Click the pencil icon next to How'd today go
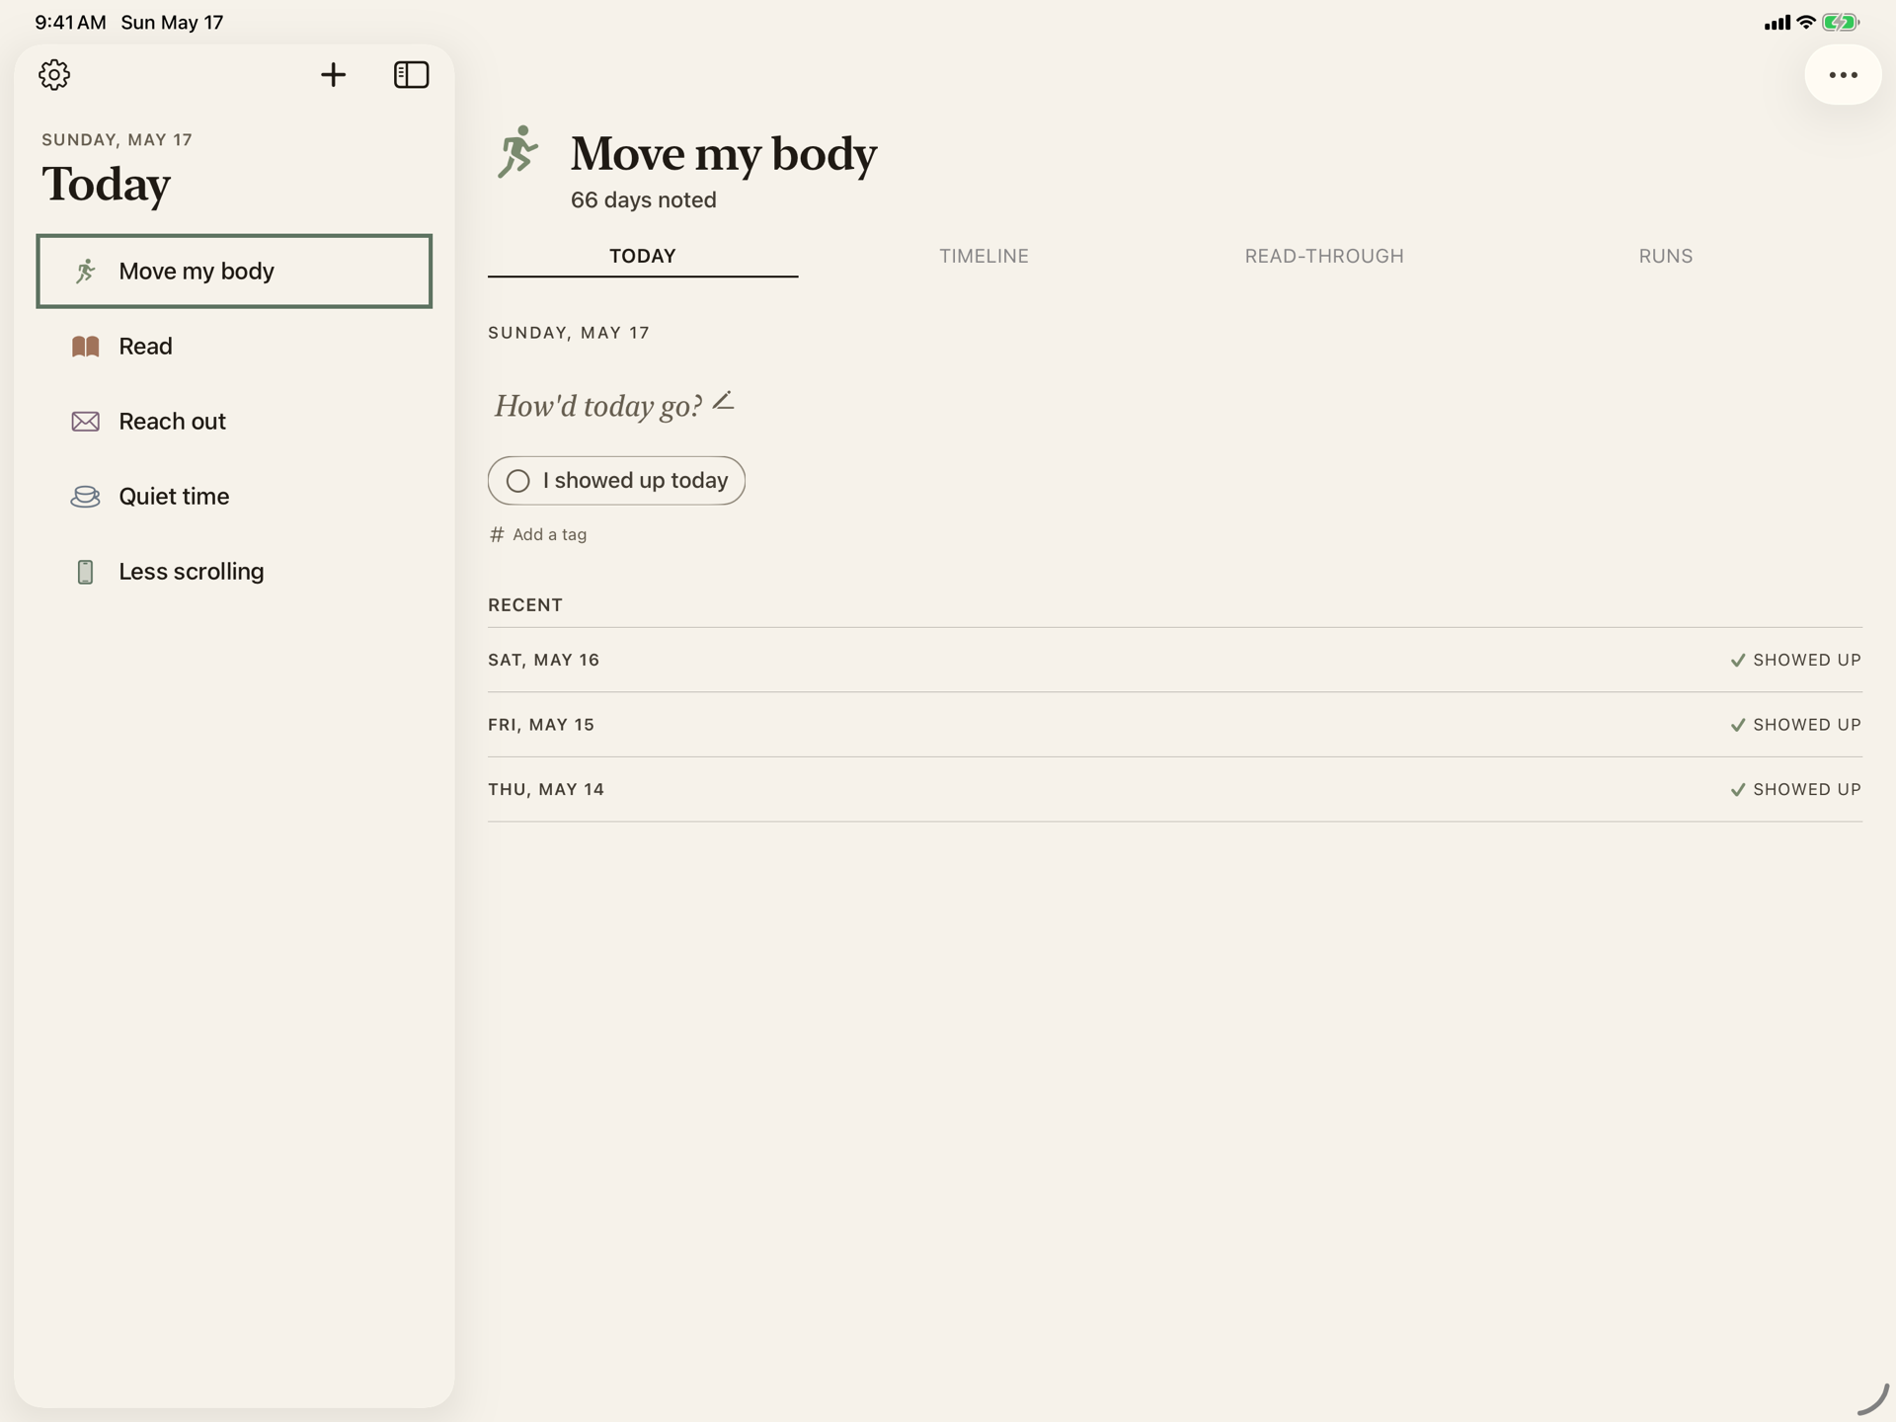Image resolution: width=1896 pixels, height=1422 pixels. pos(724,400)
